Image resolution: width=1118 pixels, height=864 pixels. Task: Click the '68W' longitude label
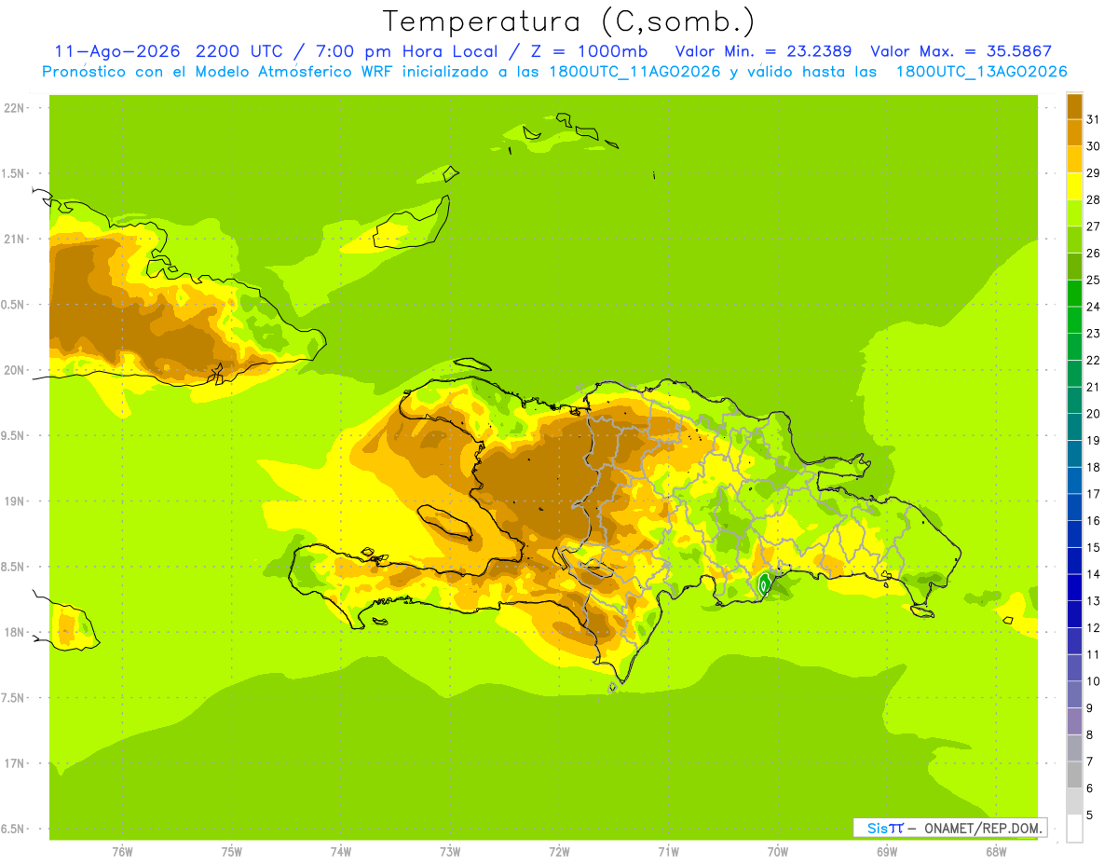click(x=996, y=852)
